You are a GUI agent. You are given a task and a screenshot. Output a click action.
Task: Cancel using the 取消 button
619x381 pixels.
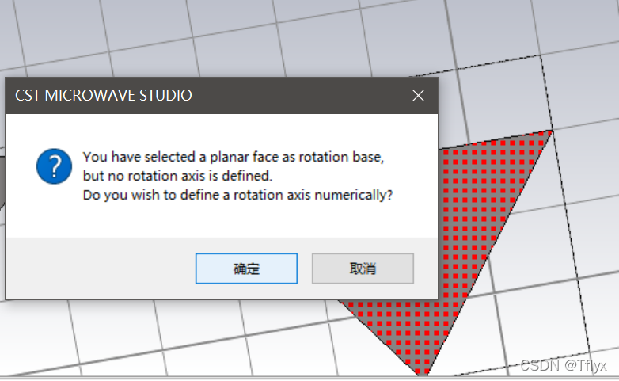click(363, 269)
